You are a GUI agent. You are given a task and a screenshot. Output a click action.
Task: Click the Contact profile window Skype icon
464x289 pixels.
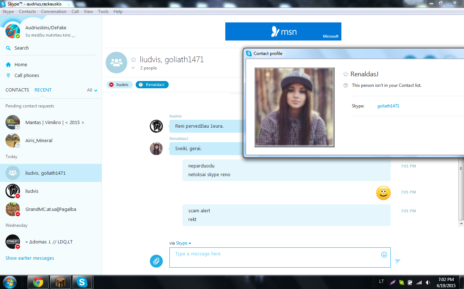point(249,54)
